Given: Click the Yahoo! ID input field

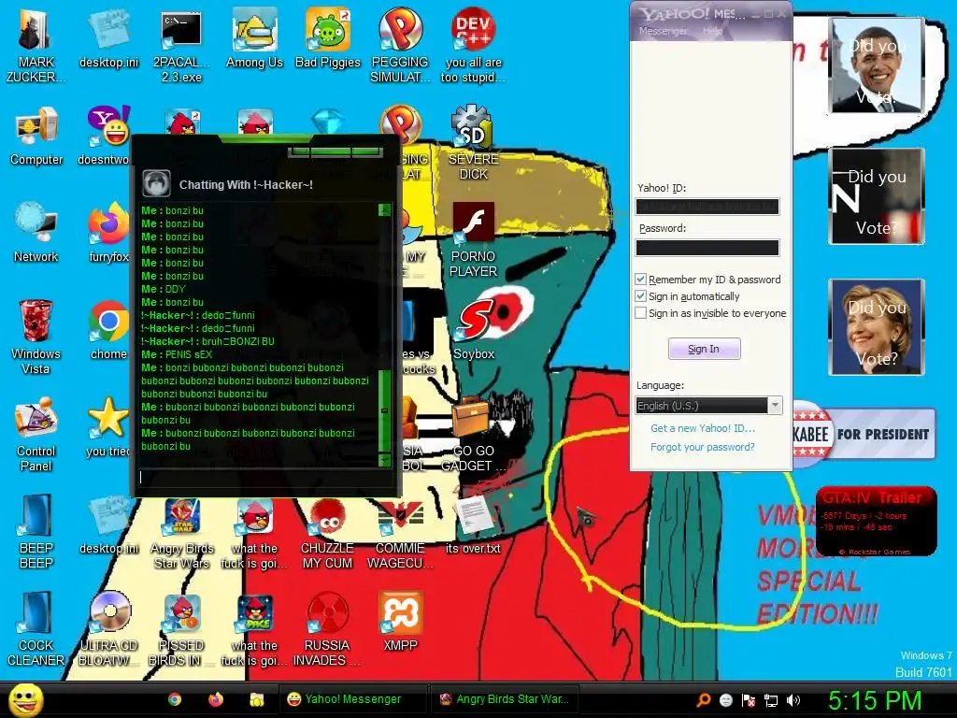Looking at the screenshot, I should (707, 207).
